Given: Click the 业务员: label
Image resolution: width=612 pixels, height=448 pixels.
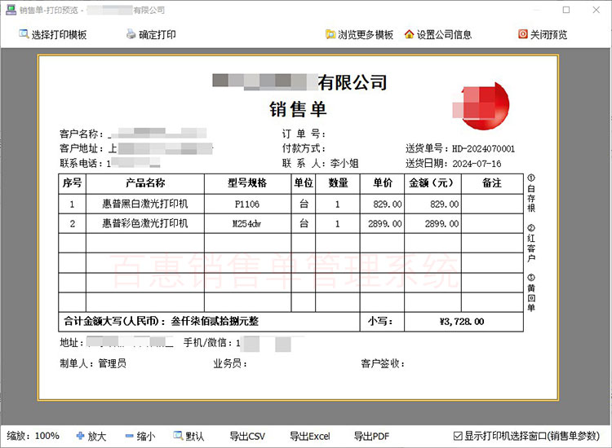Looking at the screenshot, I should click(x=230, y=363).
